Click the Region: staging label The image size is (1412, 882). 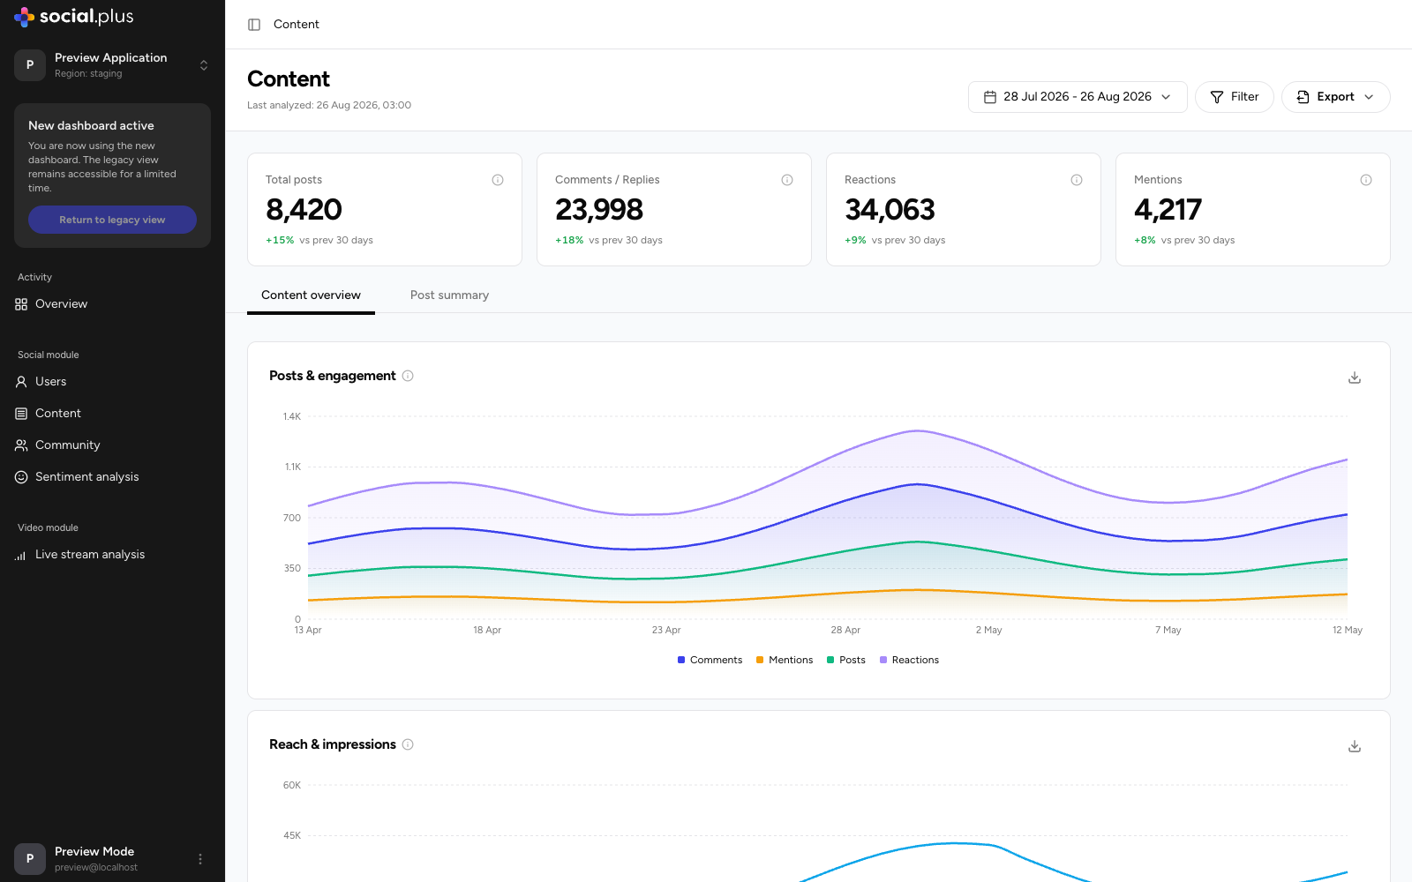pos(88,74)
